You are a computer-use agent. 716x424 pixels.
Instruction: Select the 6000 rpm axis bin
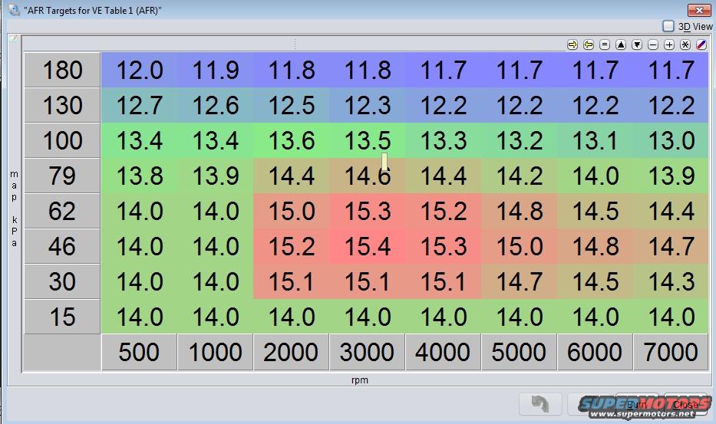595,352
